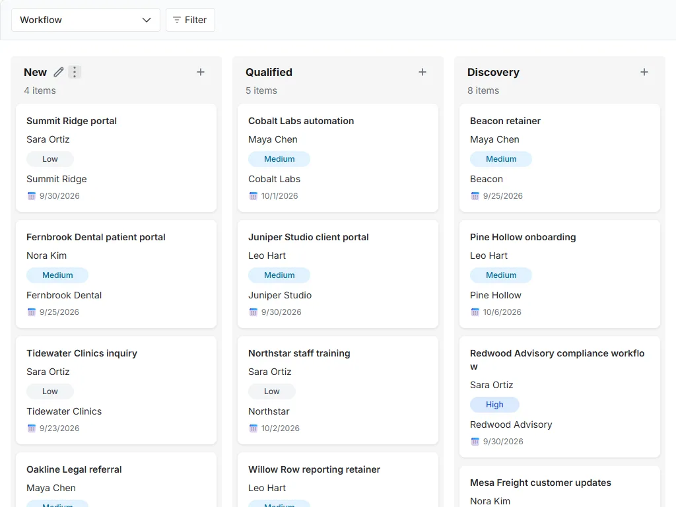Click the 9/23/2026 date on Tidewater card

[59, 428]
